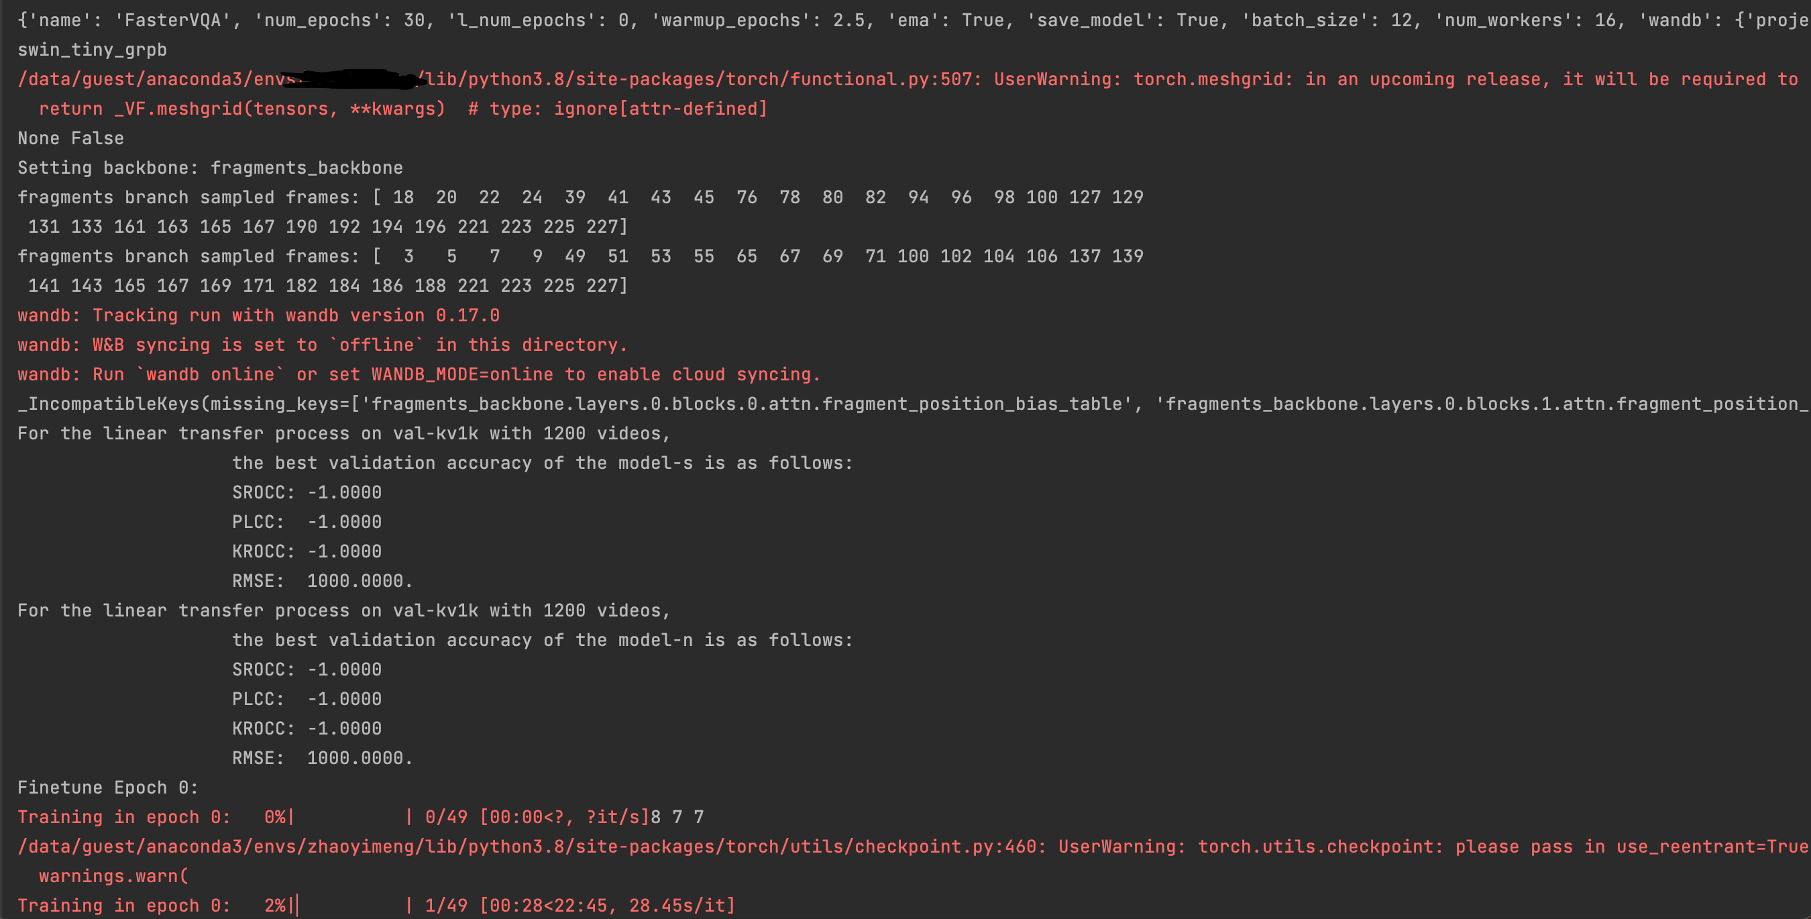Click 'wandb: Tracking run with wandb version 0.17.0'
The height and width of the screenshot is (919, 1811).
(259, 316)
